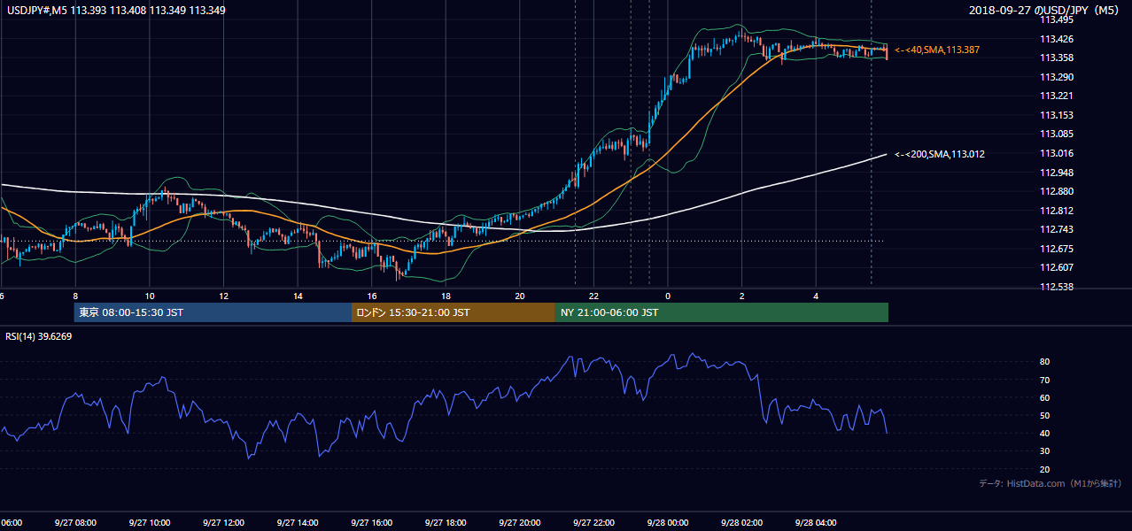Click hour label 10 under price chart
This screenshot has height=531, width=1132.
point(150,296)
